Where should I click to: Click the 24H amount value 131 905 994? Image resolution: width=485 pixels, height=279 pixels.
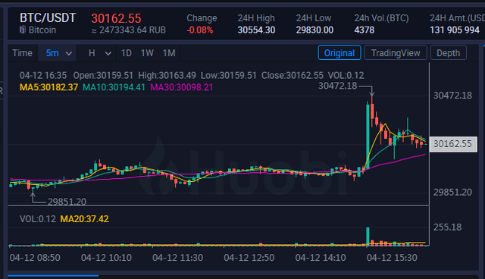[455, 30]
